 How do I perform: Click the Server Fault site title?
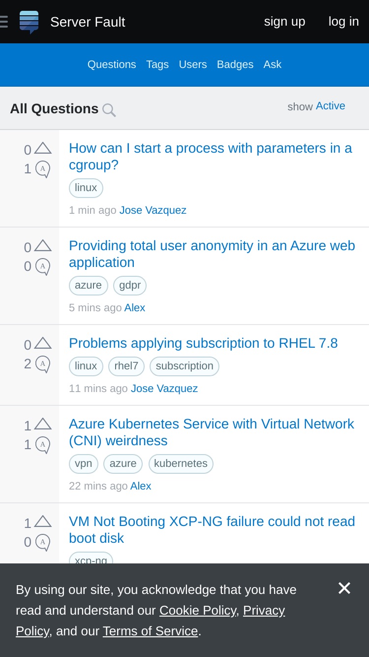pos(88,22)
